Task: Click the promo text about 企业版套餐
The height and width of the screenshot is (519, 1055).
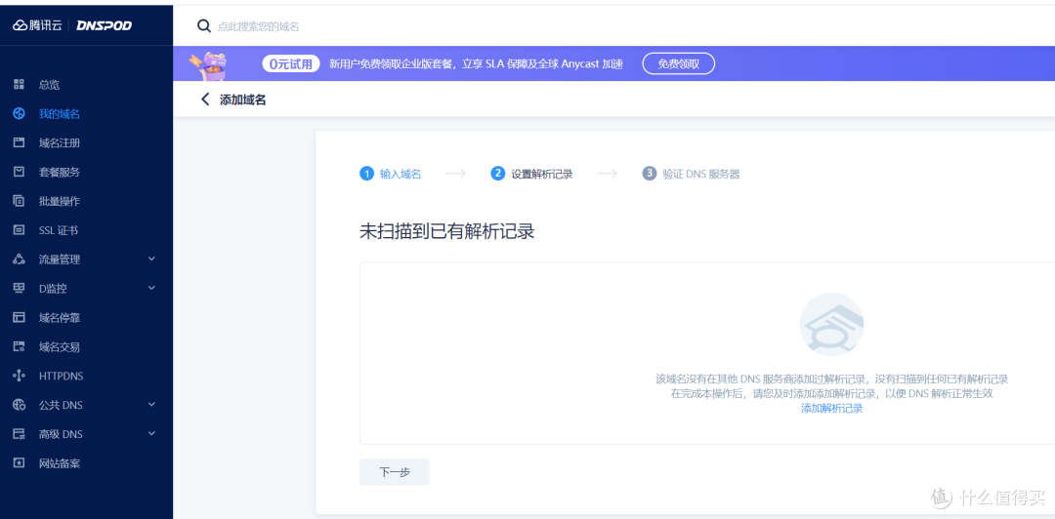Action: pyautogui.click(x=476, y=63)
